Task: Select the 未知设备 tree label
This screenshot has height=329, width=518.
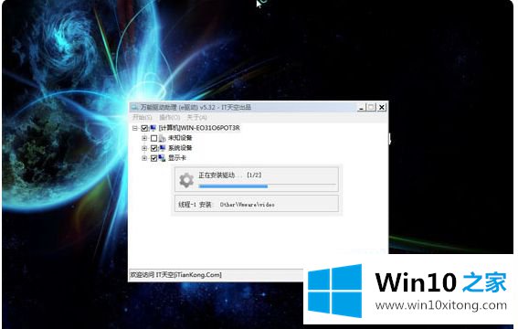Action: [x=180, y=138]
